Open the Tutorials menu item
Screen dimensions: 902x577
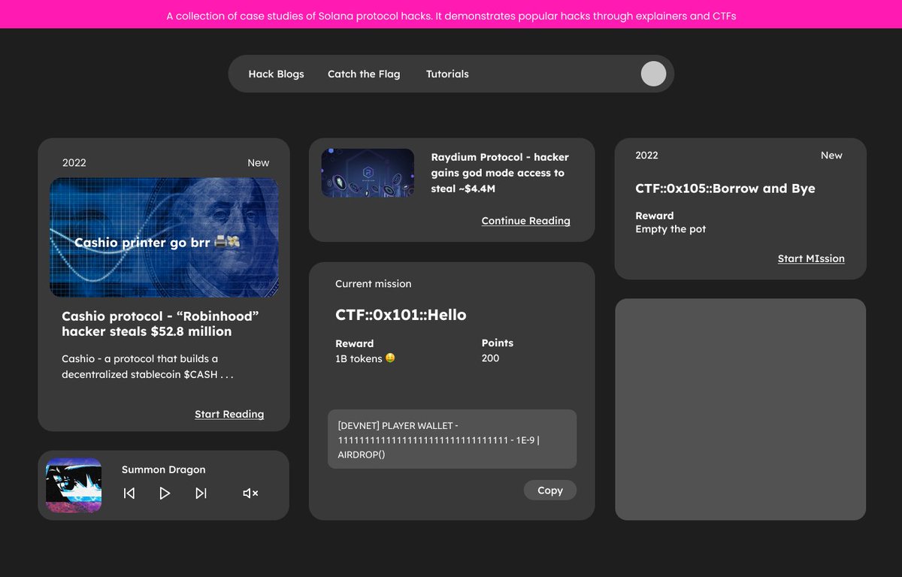[x=447, y=74]
